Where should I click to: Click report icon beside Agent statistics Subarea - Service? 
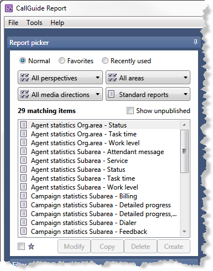point(23,160)
